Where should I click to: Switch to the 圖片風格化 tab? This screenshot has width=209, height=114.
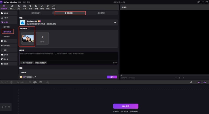coord(101,13)
